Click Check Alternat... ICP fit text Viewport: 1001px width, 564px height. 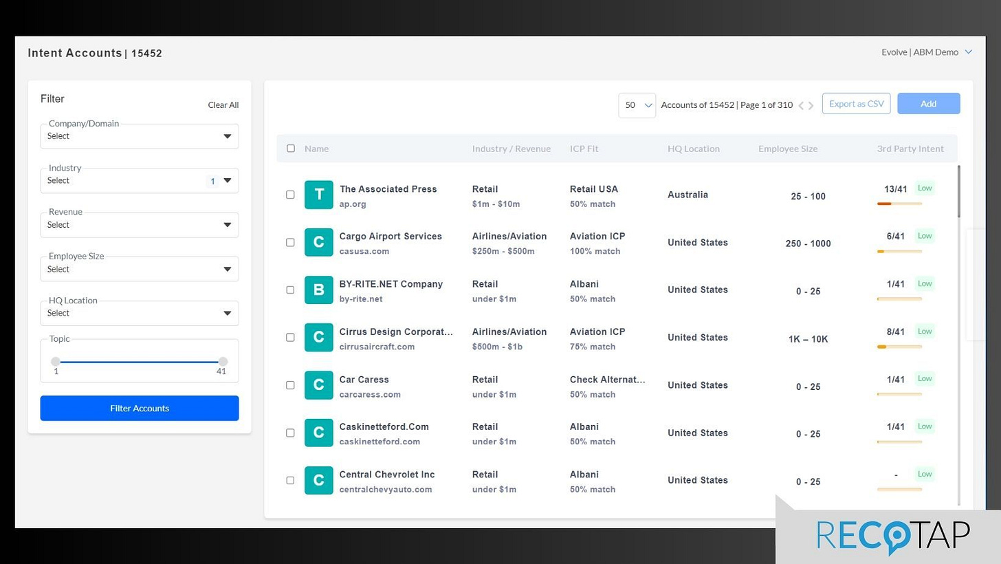(x=607, y=380)
